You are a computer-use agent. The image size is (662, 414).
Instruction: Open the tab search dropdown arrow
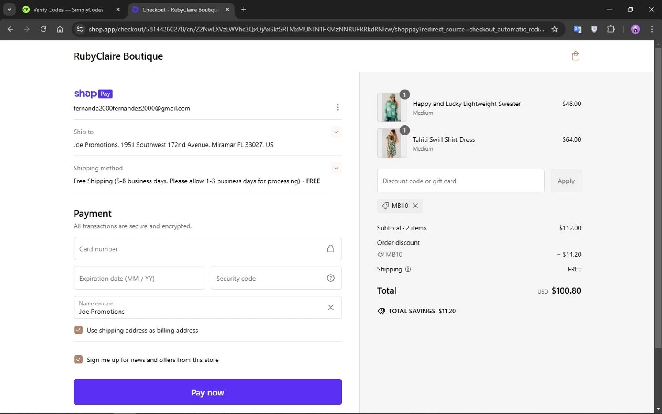click(9, 9)
